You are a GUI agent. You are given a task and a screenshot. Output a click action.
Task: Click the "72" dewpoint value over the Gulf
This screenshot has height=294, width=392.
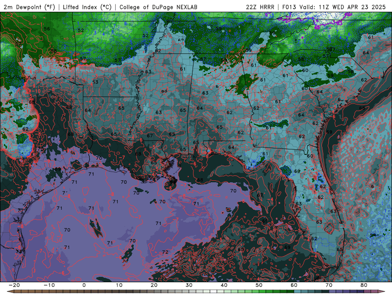165,252
